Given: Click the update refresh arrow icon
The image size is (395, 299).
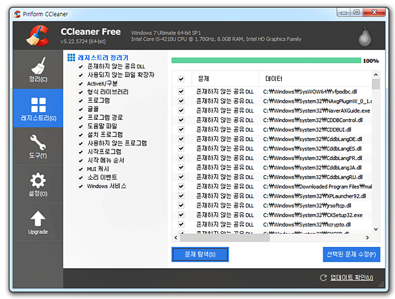Looking at the screenshot, I should (x=323, y=277).
